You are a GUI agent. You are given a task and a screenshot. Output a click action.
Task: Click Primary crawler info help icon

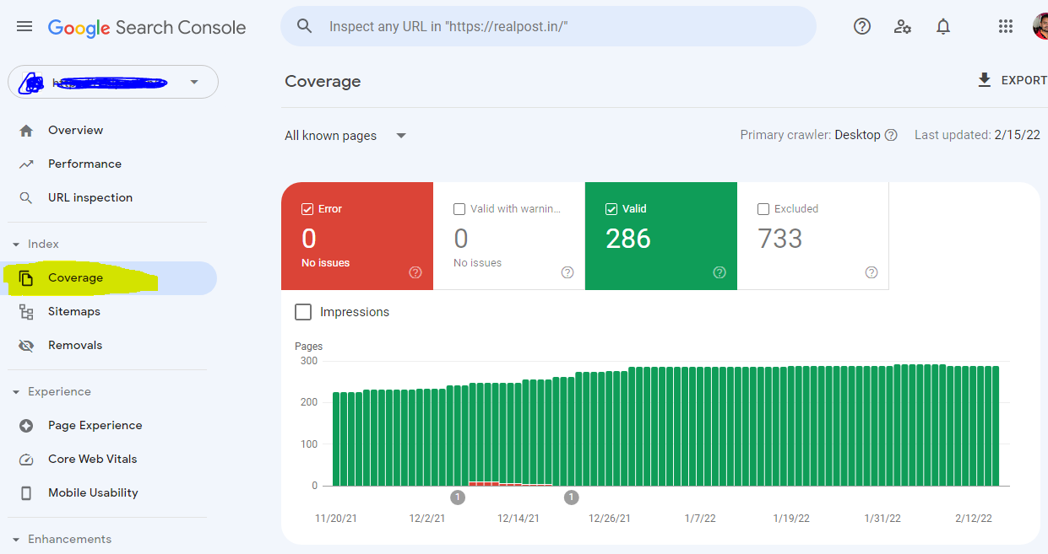891,135
